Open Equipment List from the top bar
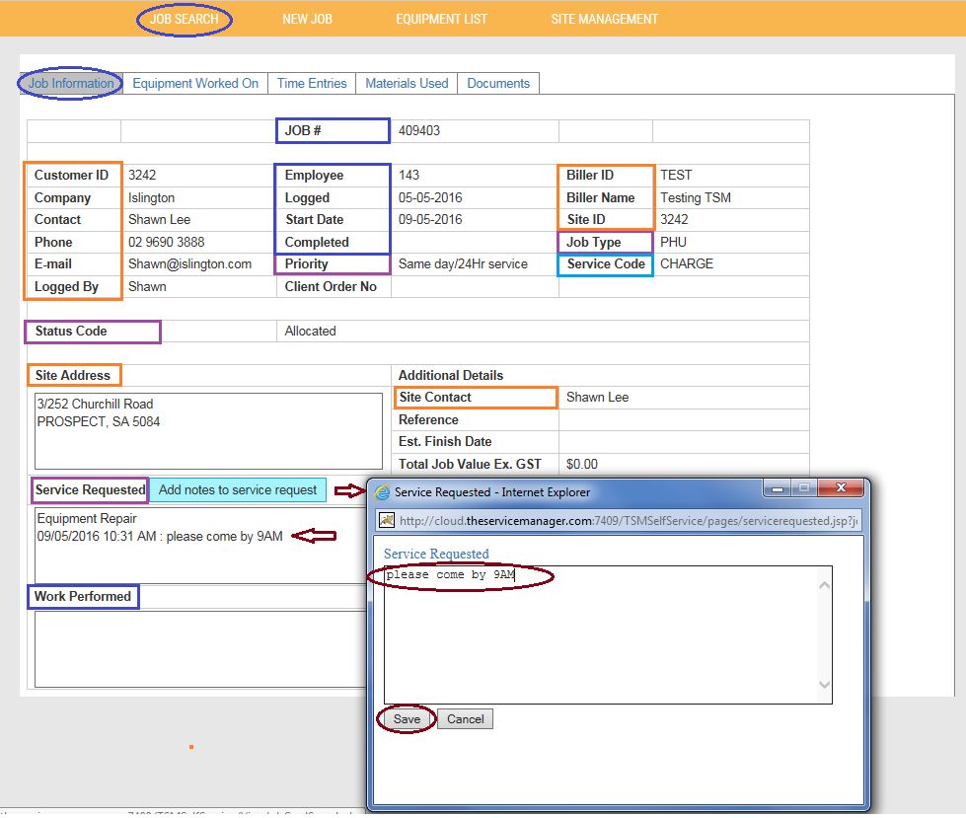 coord(441,19)
